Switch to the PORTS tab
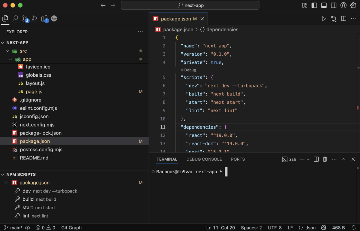 (238, 159)
